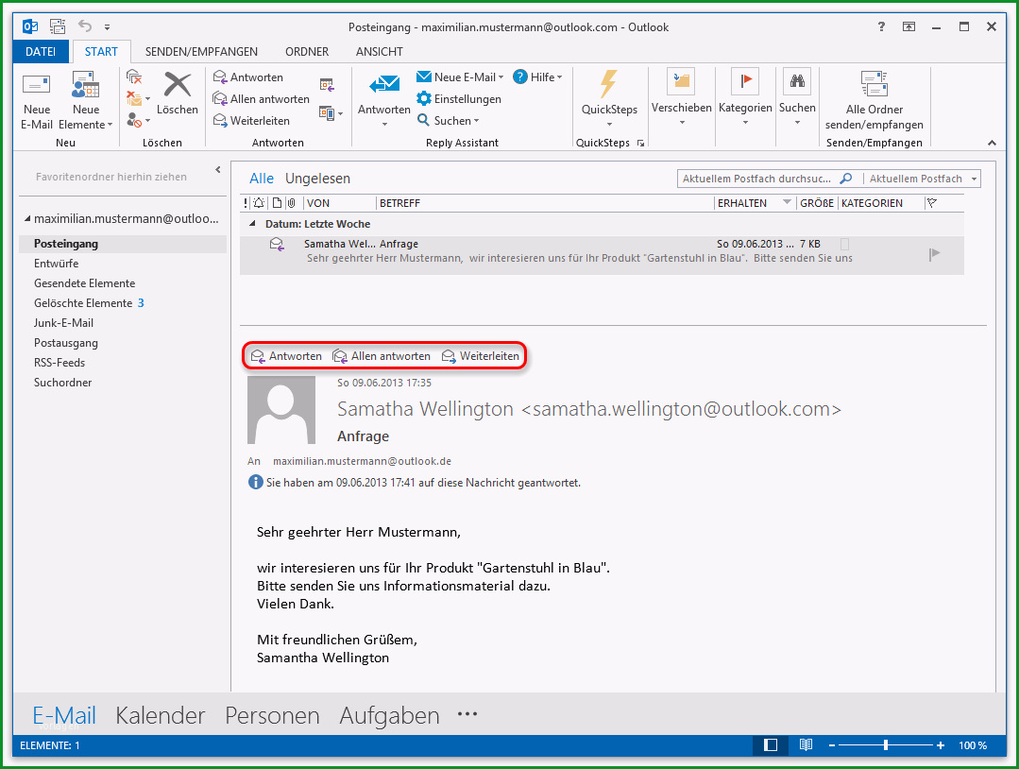
Task: Open the DATEI tab
Action: click(x=41, y=51)
